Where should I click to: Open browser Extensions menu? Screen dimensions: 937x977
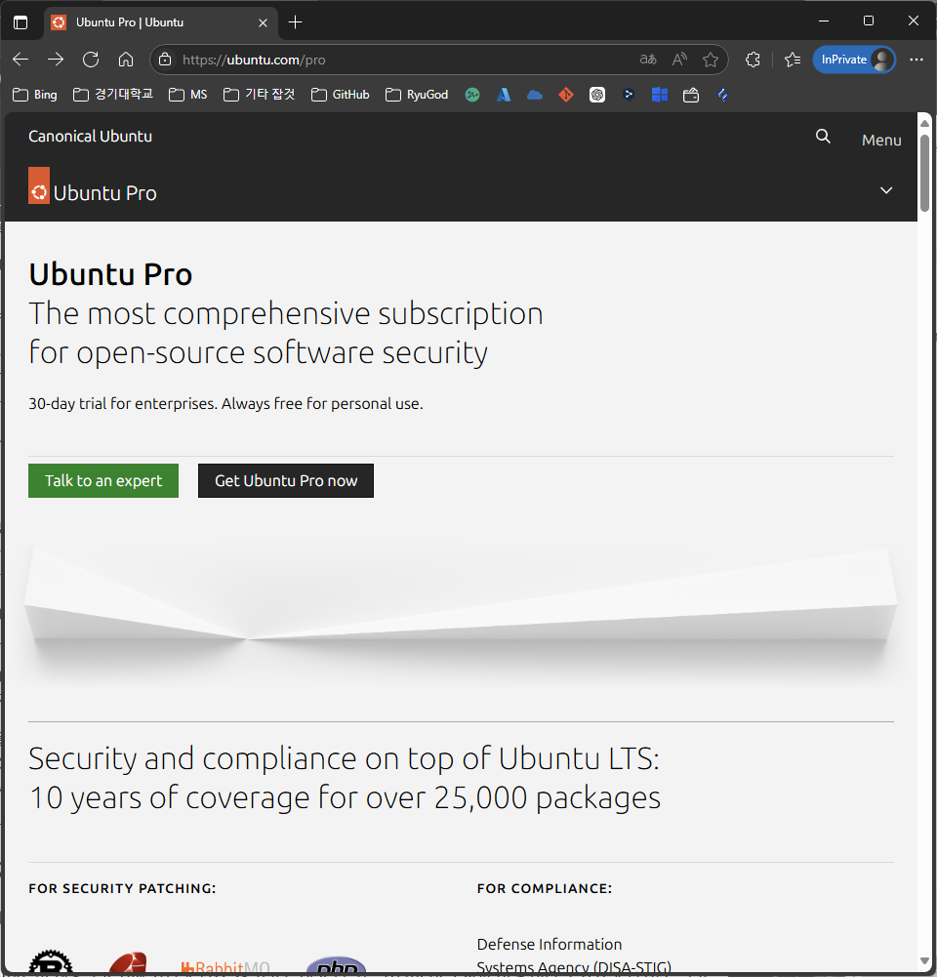coord(753,60)
